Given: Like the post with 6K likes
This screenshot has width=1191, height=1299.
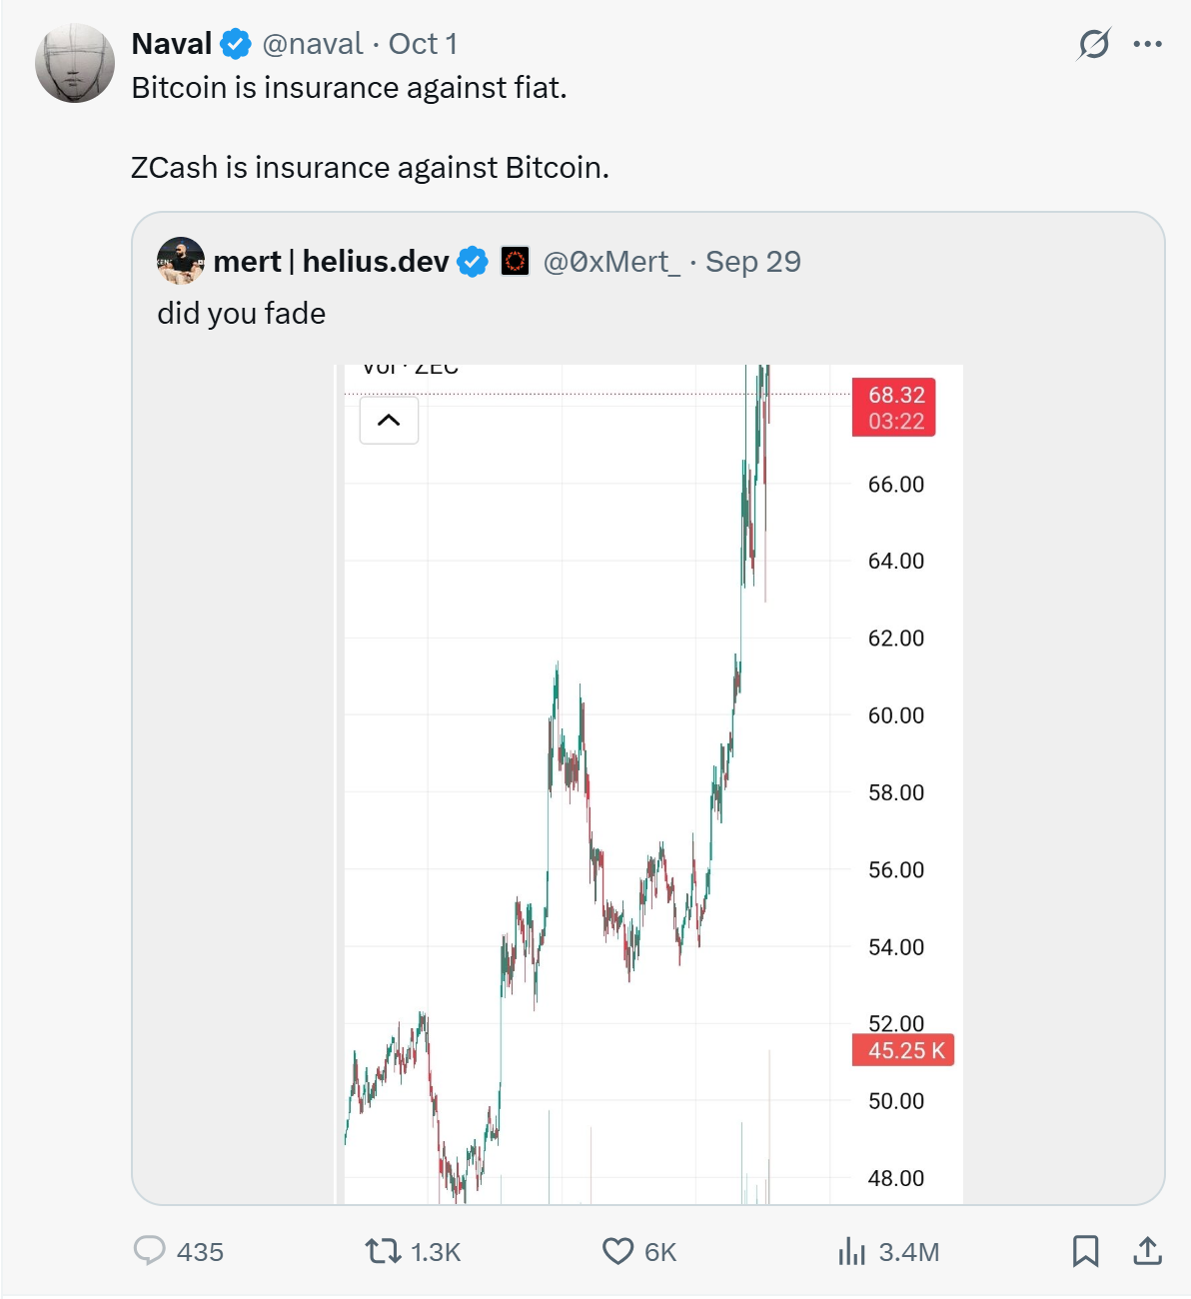Looking at the screenshot, I should (618, 1251).
